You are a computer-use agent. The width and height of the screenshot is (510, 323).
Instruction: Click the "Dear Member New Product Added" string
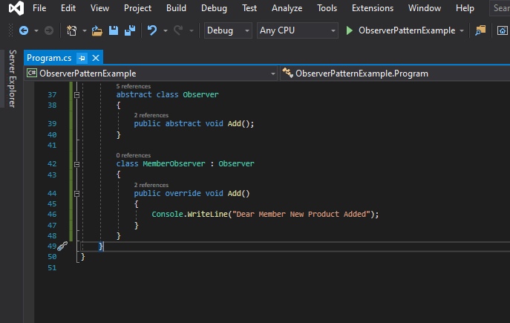pos(301,214)
